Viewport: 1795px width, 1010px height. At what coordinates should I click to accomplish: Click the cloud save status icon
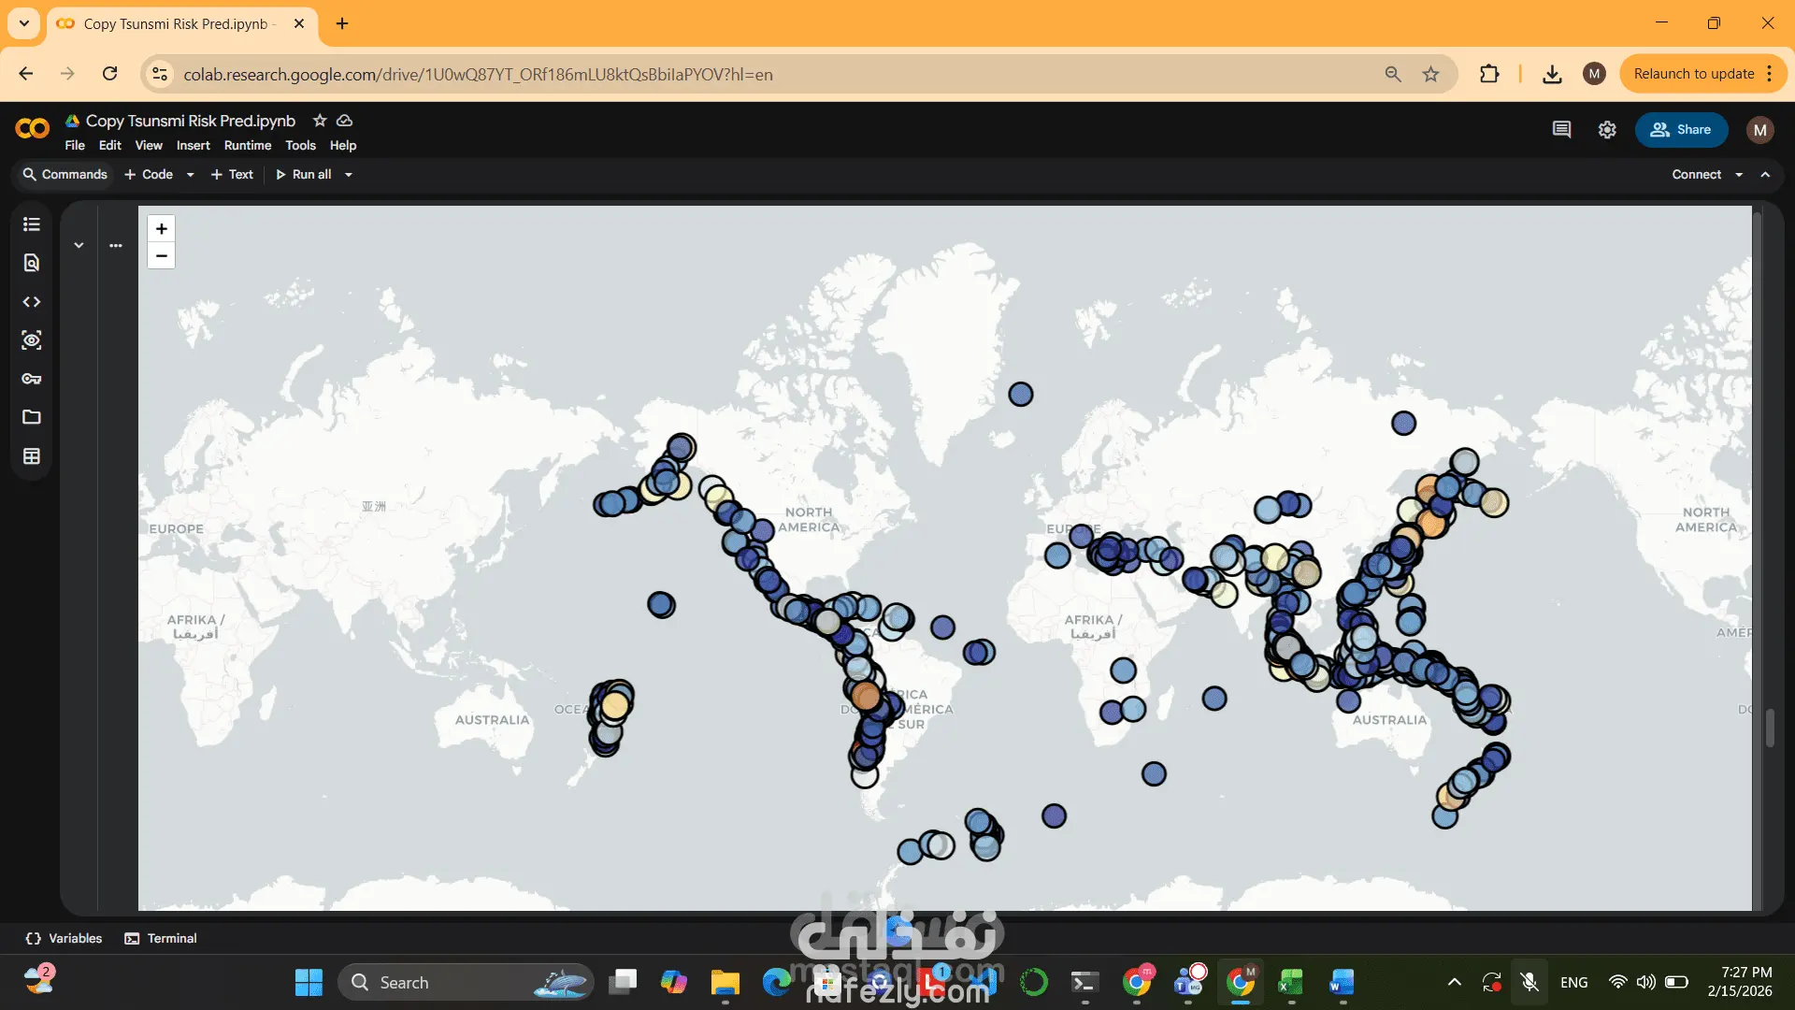coord(344,121)
